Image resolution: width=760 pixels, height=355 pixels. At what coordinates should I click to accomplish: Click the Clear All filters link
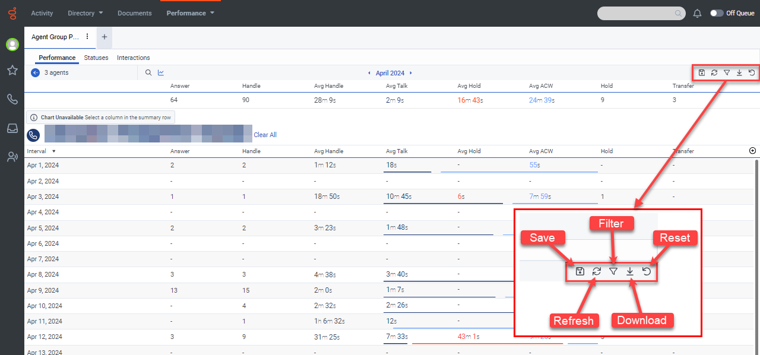point(265,135)
